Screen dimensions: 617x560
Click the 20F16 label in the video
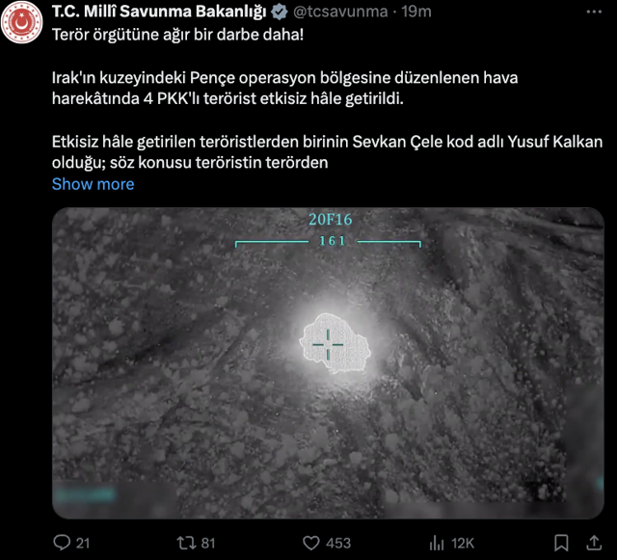331,220
